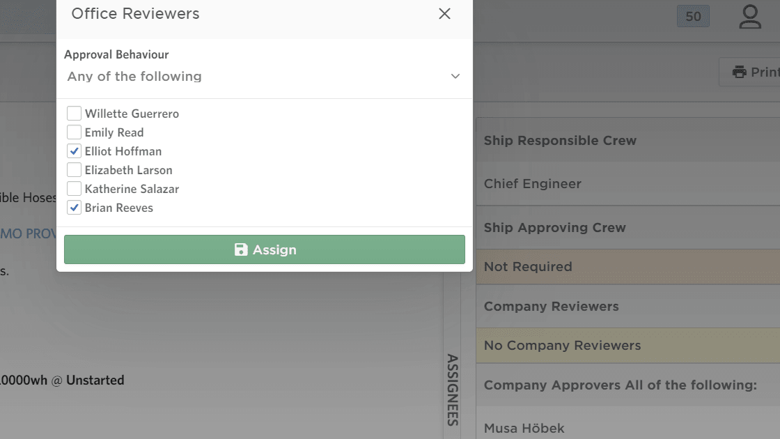Screen dimensions: 780x439
Task: Enable Elizabeth Larson as reviewer
Action: (72, 169)
